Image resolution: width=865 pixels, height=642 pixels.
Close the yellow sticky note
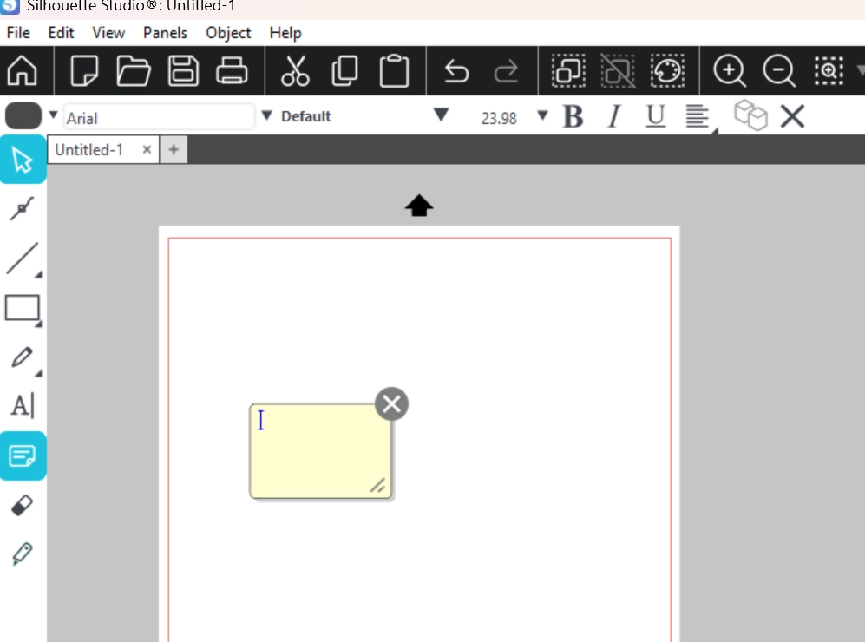coord(391,403)
